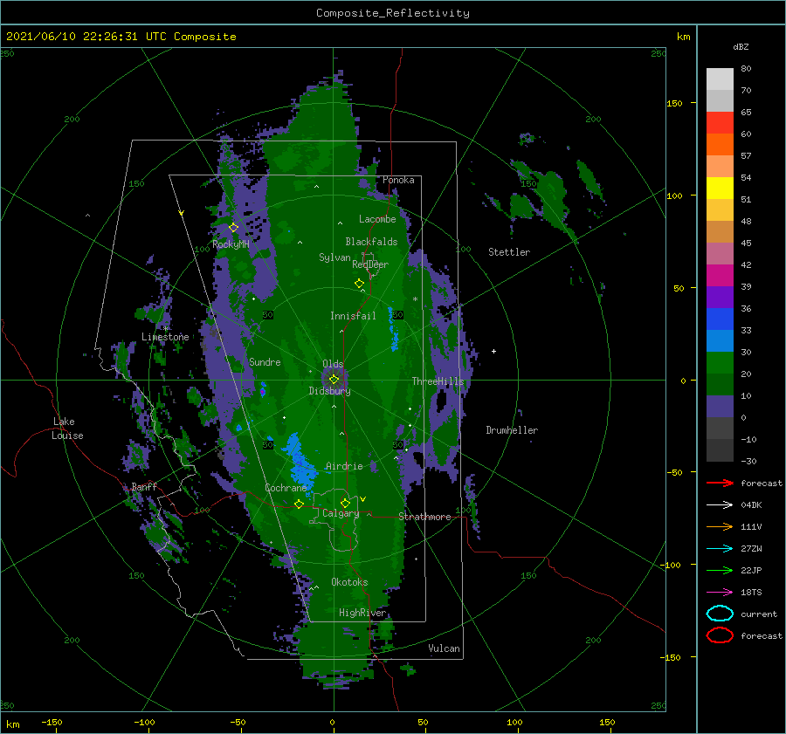Click the magenta 18TS arrow icon

coord(720,593)
